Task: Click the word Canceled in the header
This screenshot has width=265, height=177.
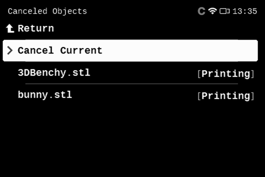Action: [28, 11]
